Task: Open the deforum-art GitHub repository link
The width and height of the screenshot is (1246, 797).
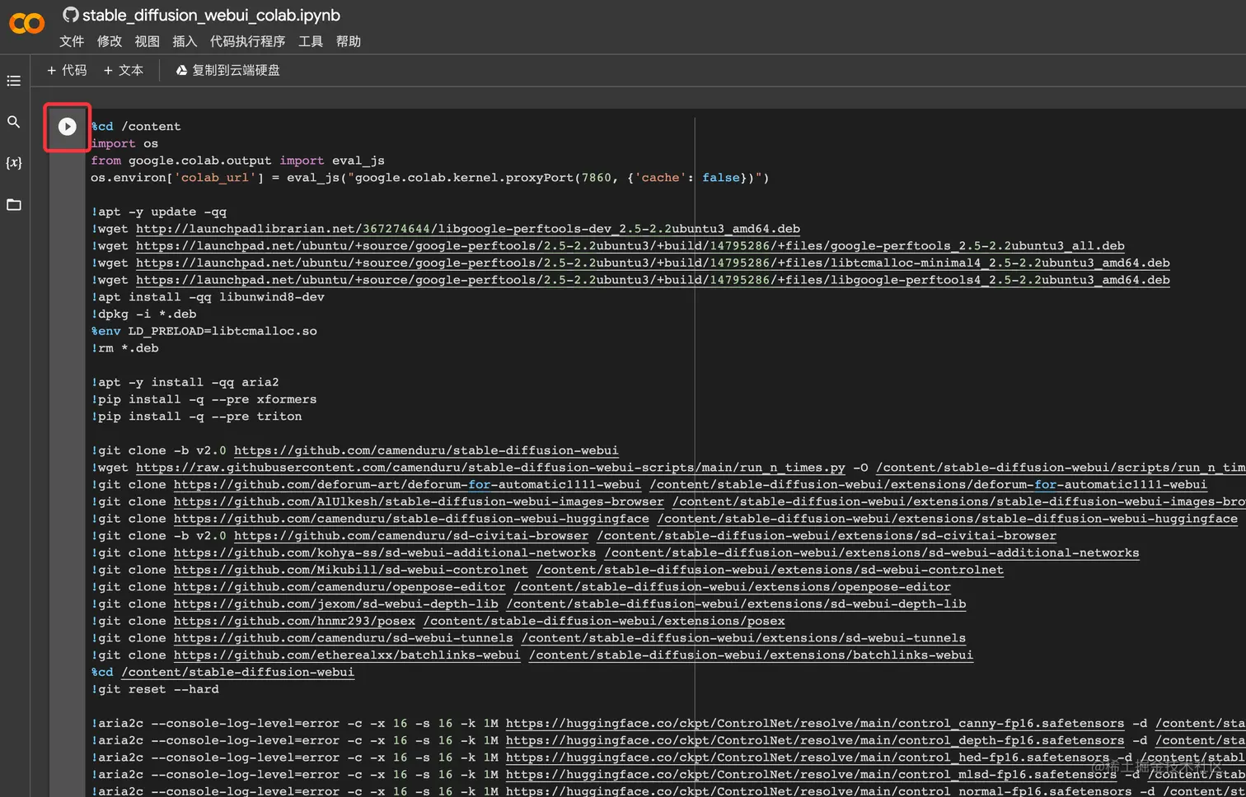Action: point(407,485)
